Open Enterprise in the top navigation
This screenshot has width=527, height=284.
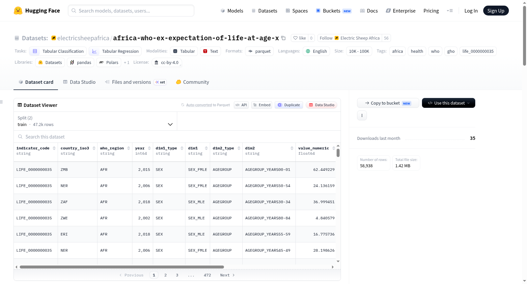[x=401, y=11]
